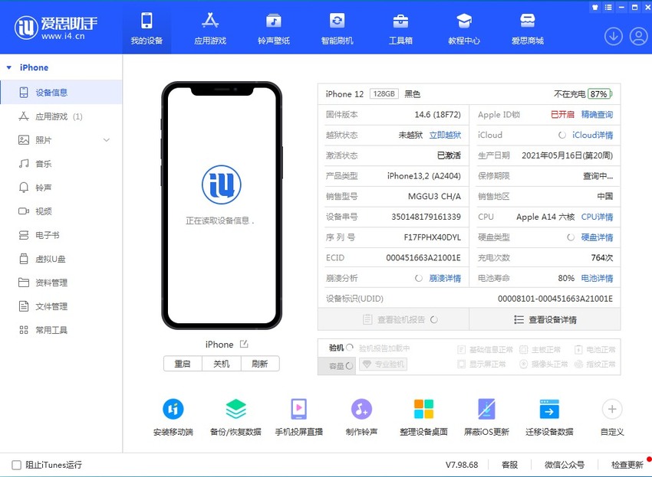Screen dimensions: 652x477
Task: Open the 电池详情 link
Action: (x=597, y=278)
